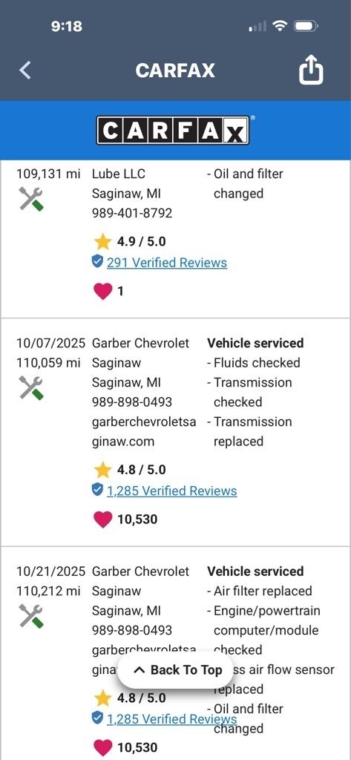The height and width of the screenshot is (760, 351).
Task: Tap phone 989-898-0493 in 10/07/2025 entry
Action: tap(132, 402)
